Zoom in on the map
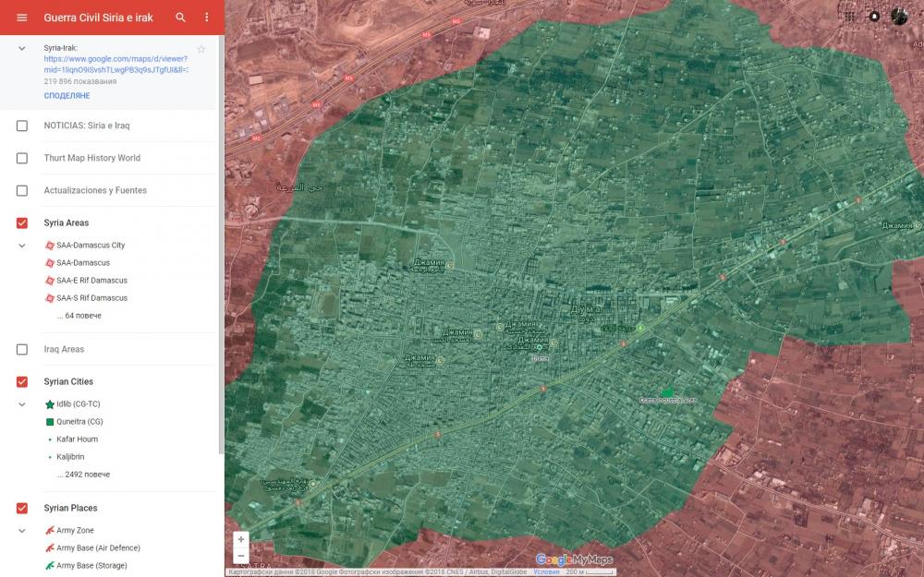 [241, 539]
